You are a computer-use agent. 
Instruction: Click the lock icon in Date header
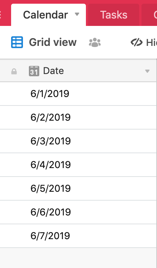14,71
